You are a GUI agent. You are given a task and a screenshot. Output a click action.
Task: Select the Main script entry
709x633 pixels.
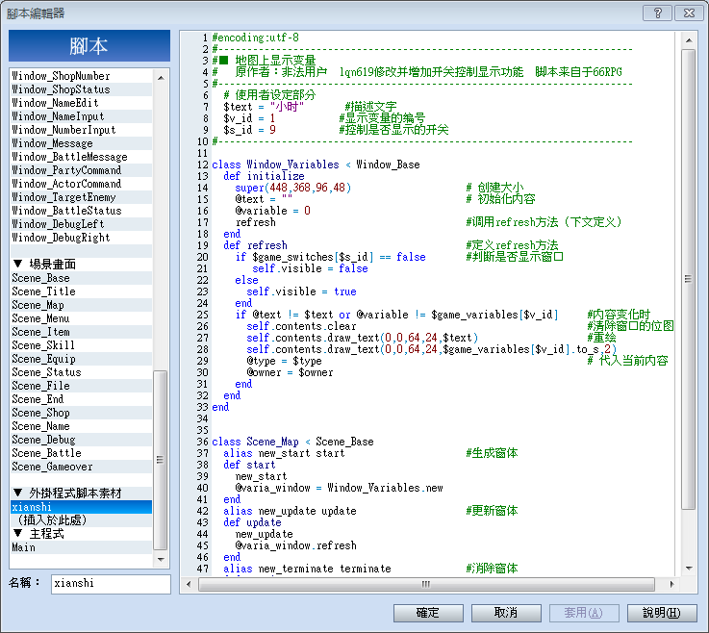pos(82,547)
